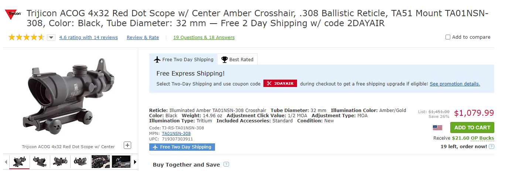Open help icon next to Buy Together

coord(226,164)
